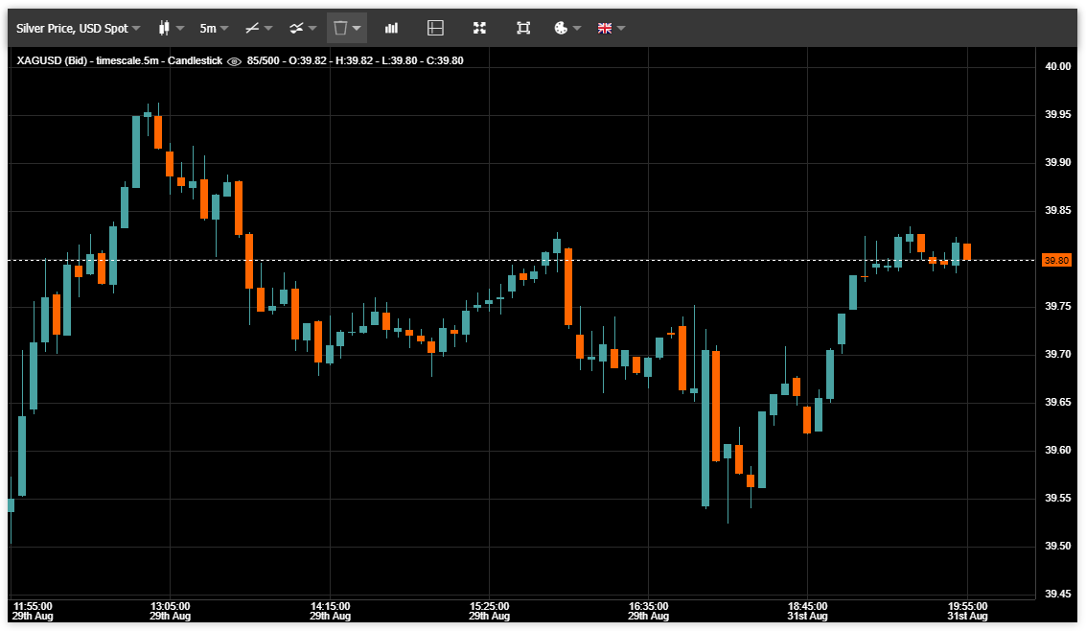
Task: Expand the language dropdown arrow
Action: point(621,29)
